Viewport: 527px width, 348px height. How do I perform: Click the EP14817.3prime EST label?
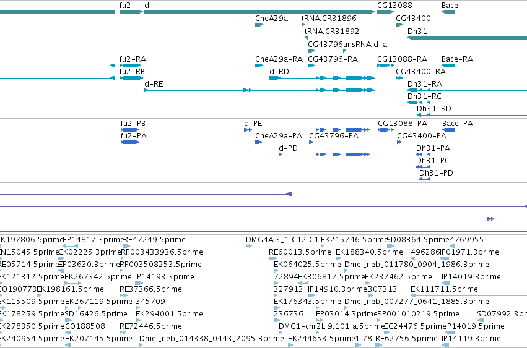coord(94,240)
